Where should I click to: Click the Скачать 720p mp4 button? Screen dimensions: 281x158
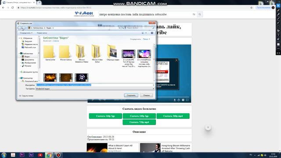(x=139, y=122)
